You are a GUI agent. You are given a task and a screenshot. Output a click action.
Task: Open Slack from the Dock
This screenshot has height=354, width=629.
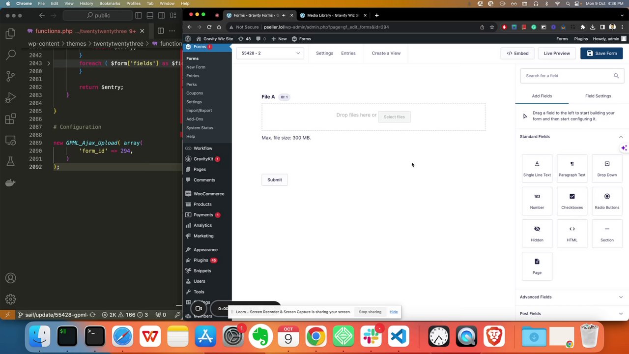(x=371, y=336)
